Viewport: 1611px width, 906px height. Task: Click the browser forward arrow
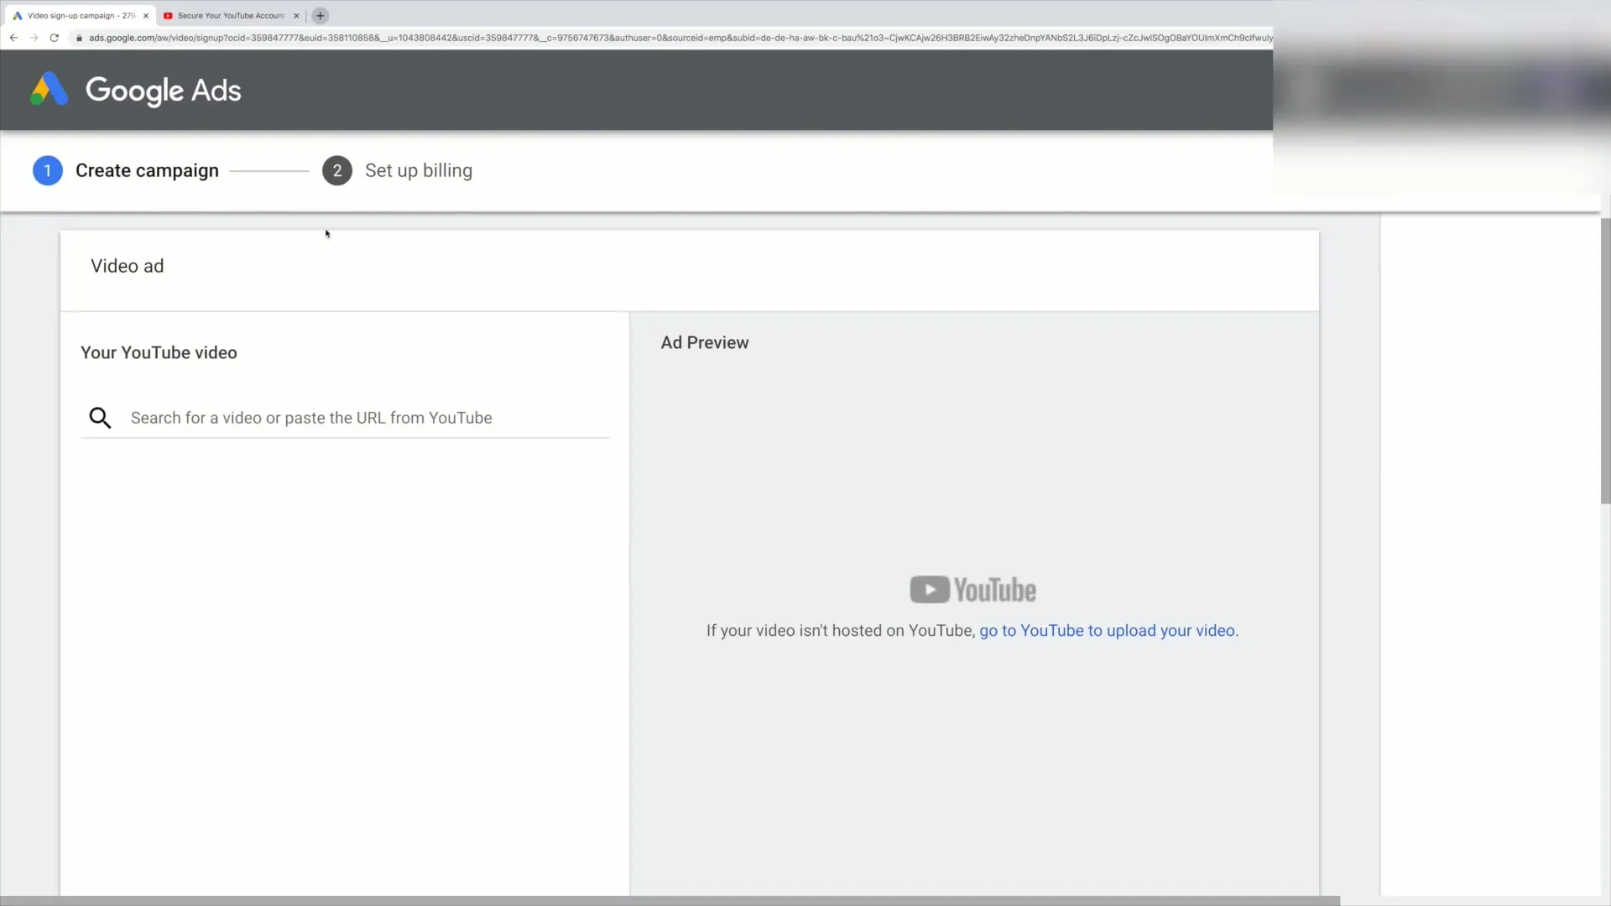[34, 38]
